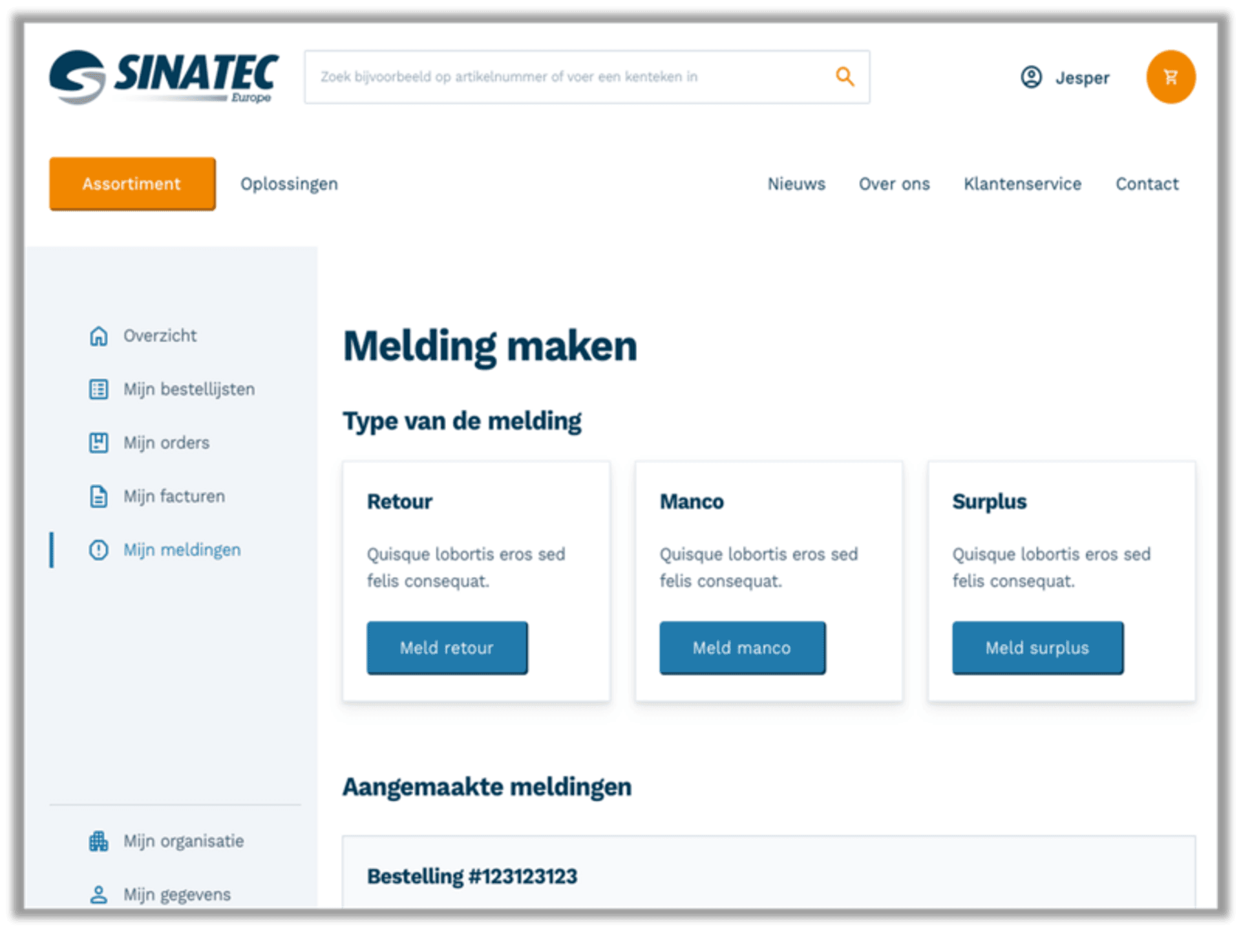This screenshot has width=1241, height=931.
Task: Click the Meld manco button
Action: click(742, 648)
